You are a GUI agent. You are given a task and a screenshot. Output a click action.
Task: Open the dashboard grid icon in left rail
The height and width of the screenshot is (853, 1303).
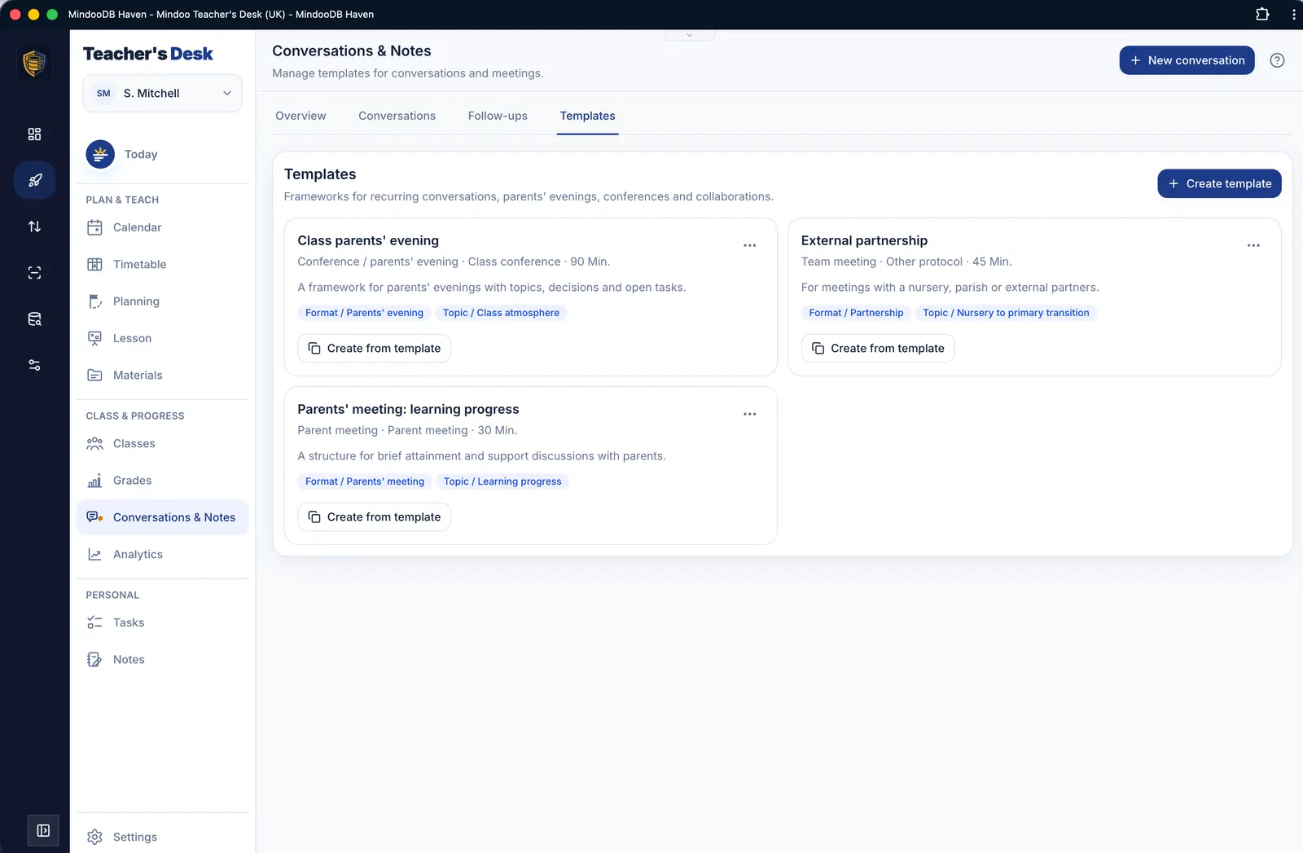[x=34, y=134]
